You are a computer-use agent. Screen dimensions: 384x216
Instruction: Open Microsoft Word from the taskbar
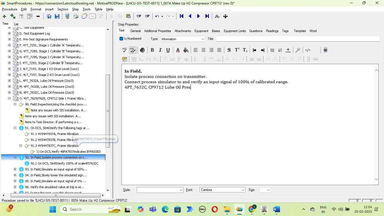coord(276,210)
